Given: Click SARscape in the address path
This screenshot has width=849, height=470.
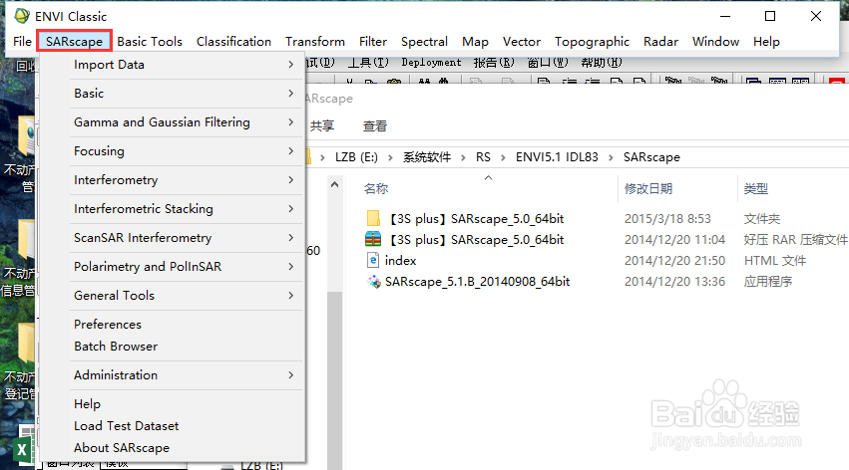Looking at the screenshot, I should click(651, 157).
